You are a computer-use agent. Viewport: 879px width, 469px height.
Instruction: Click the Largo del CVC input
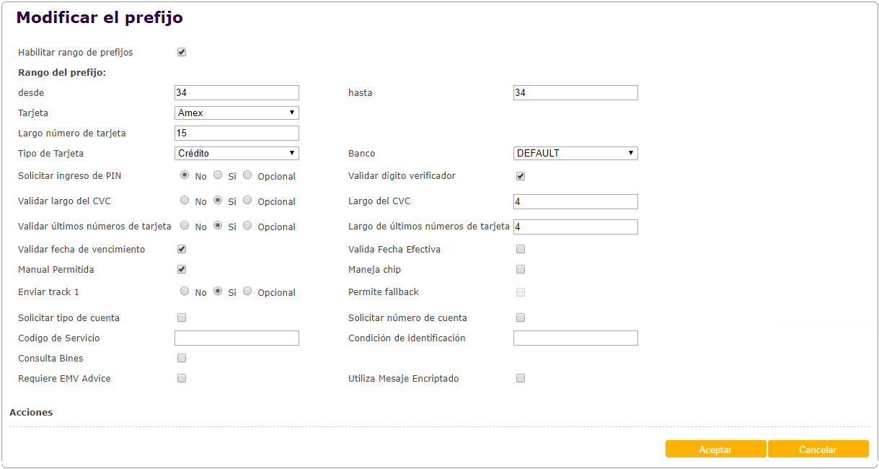(x=575, y=201)
